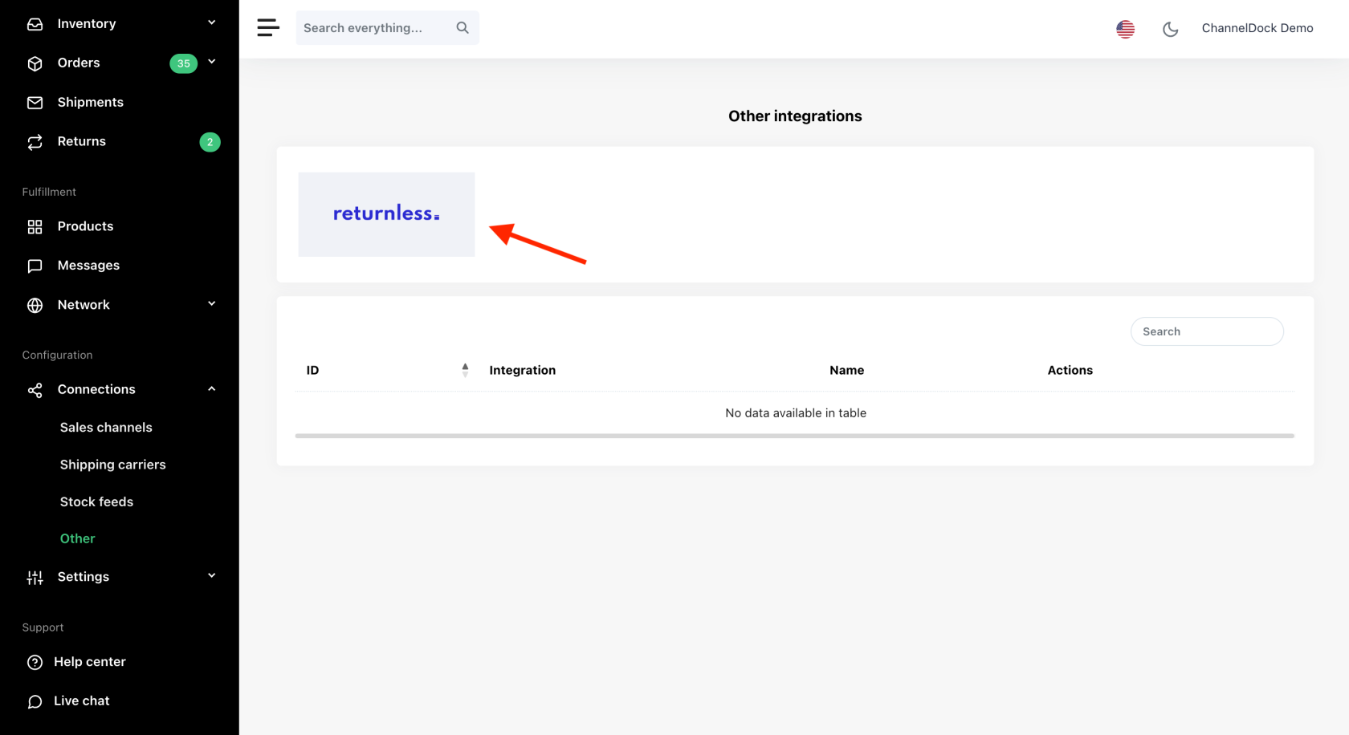Click the Configuration section label
The width and height of the screenshot is (1349, 735).
(x=58, y=355)
